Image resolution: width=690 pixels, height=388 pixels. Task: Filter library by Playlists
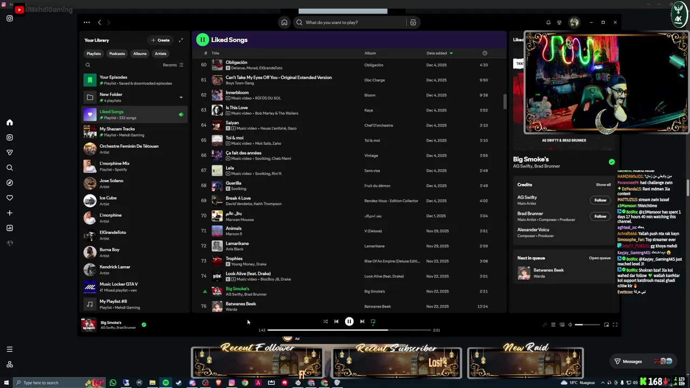pyautogui.click(x=94, y=53)
